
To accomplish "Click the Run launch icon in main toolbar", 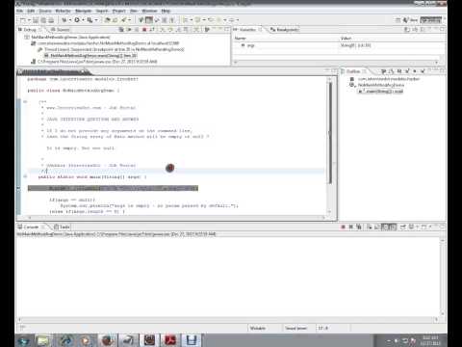I will (x=77, y=20).
